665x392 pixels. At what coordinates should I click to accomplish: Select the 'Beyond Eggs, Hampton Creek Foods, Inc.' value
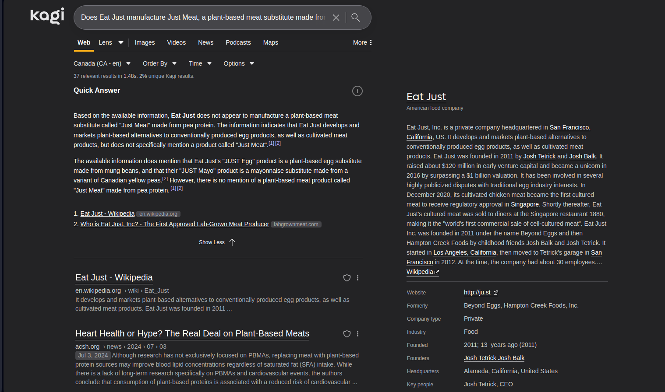pyautogui.click(x=521, y=305)
